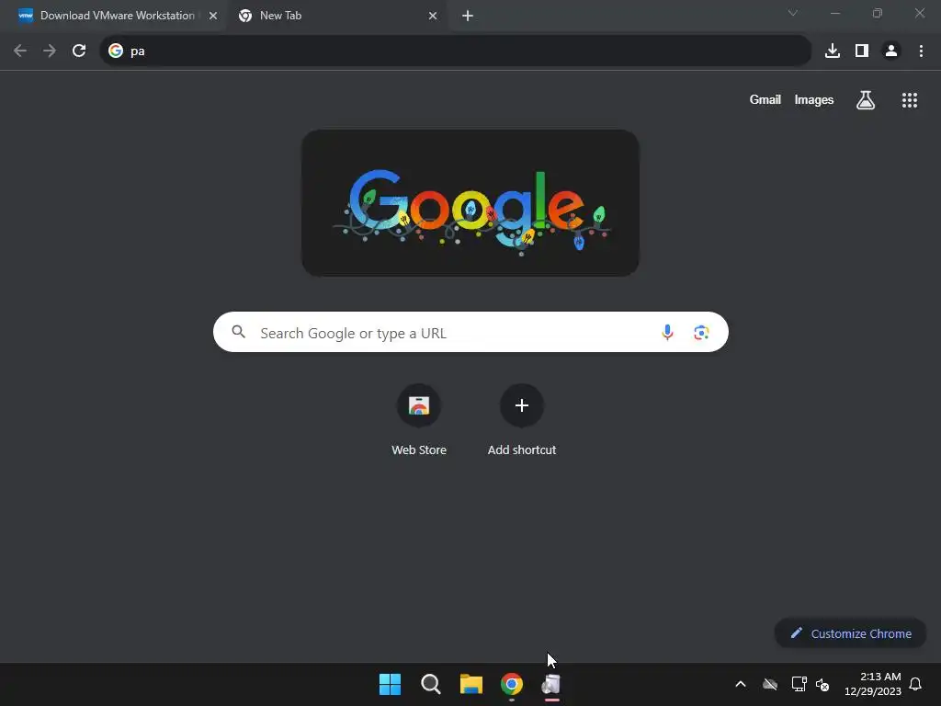The width and height of the screenshot is (941, 706).
Task: Click the address bar containing 'pa'
Action: pyautogui.click(x=456, y=51)
